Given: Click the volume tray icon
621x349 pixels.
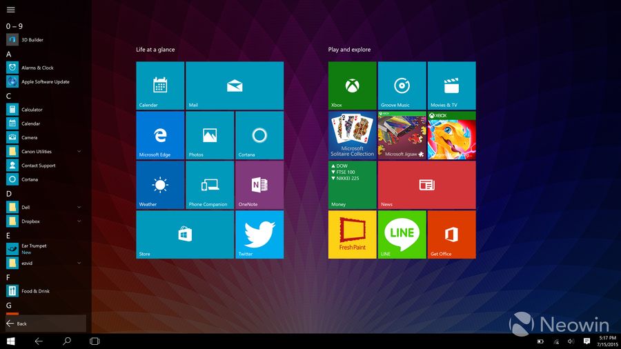Looking at the screenshot, I should pos(571,341).
